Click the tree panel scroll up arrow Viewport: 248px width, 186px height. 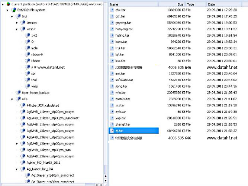coord(106,176)
